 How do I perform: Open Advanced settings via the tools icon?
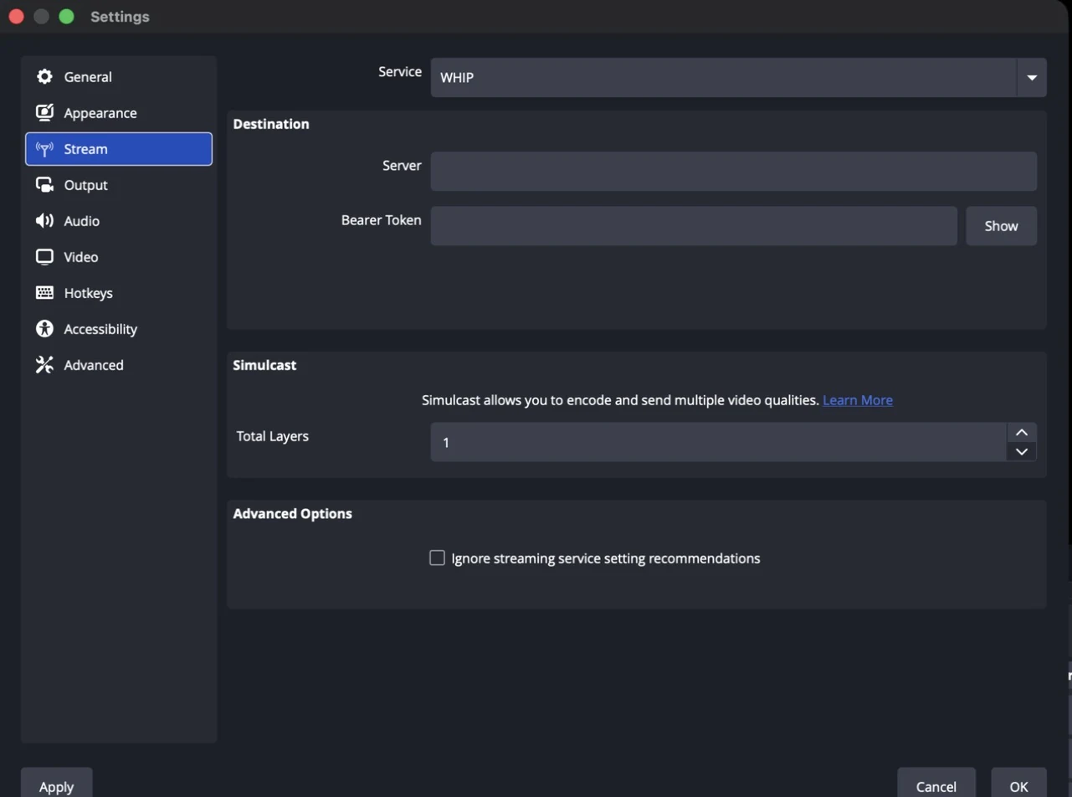click(x=44, y=365)
